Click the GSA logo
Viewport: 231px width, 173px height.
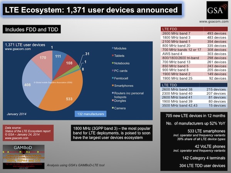point(217,10)
